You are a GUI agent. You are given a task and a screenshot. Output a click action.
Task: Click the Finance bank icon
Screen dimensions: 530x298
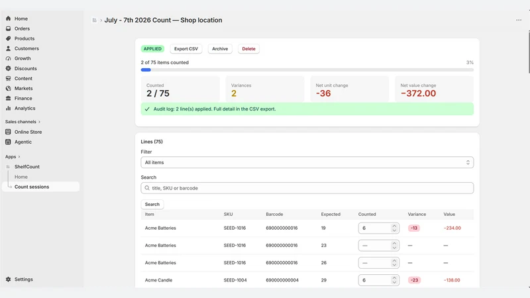(8, 98)
